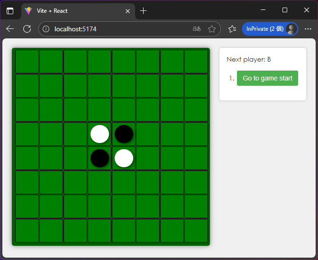This screenshot has width=318, height=260.
Task: Place a piece directly below the lower white disc
Action: [124, 182]
